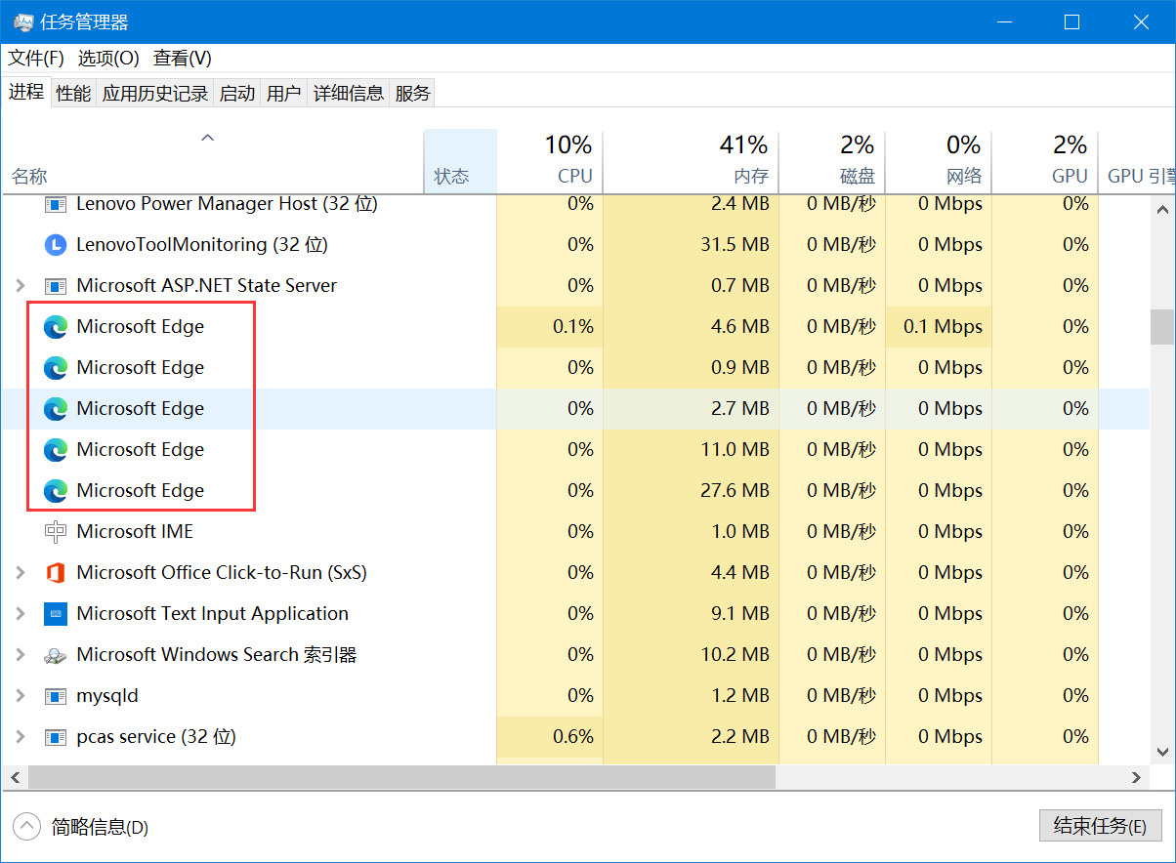1176x863 pixels.
Task: Click the 2.2 MB memory cell
Action: tap(691, 737)
